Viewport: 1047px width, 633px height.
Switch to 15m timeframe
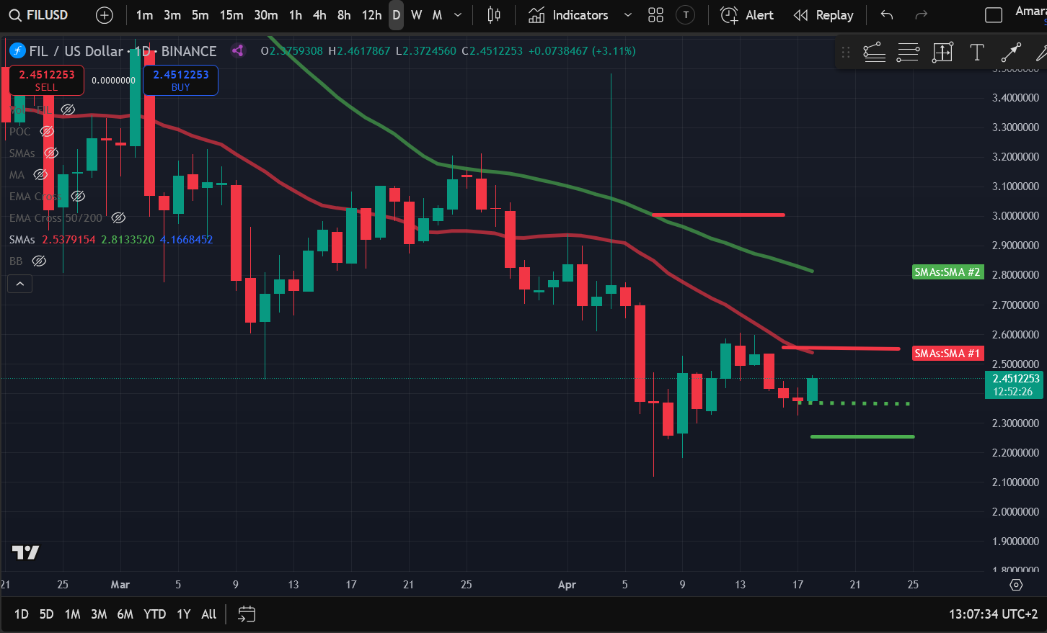point(231,15)
